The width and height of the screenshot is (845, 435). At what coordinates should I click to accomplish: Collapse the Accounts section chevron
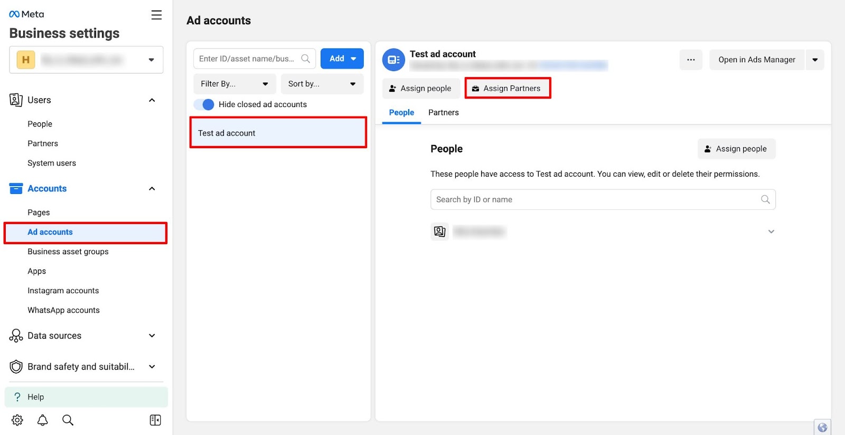152,189
